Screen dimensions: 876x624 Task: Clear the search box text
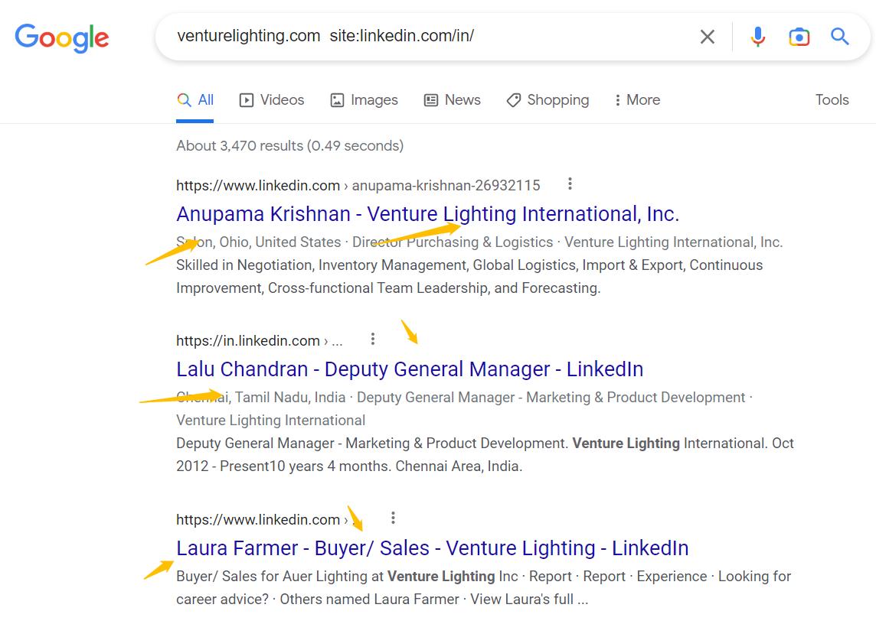point(707,37)
